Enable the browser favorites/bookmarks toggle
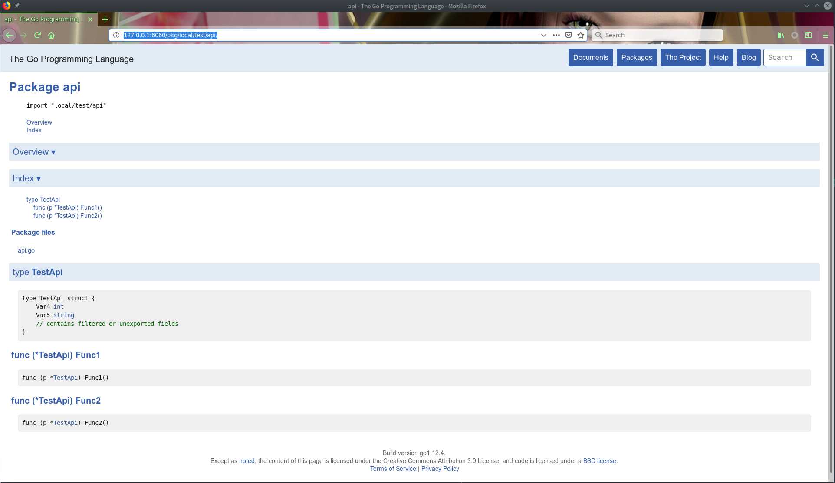The width and height of the screenshot is (835, 483). point(581,35)
